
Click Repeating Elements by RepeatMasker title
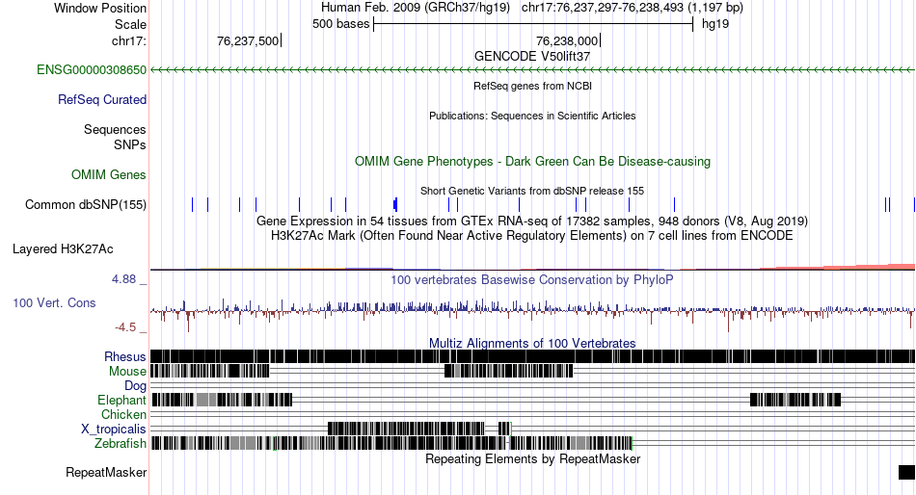[x=532, y=458]
